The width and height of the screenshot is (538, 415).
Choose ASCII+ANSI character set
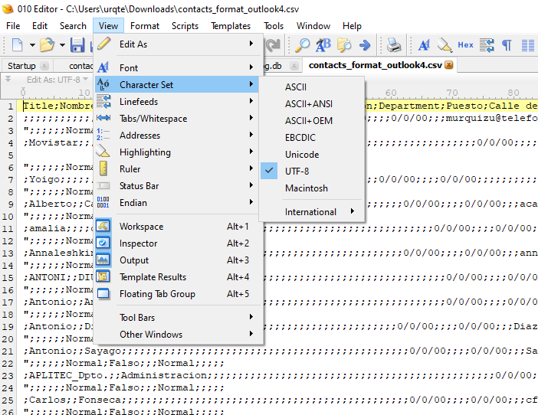308,104
